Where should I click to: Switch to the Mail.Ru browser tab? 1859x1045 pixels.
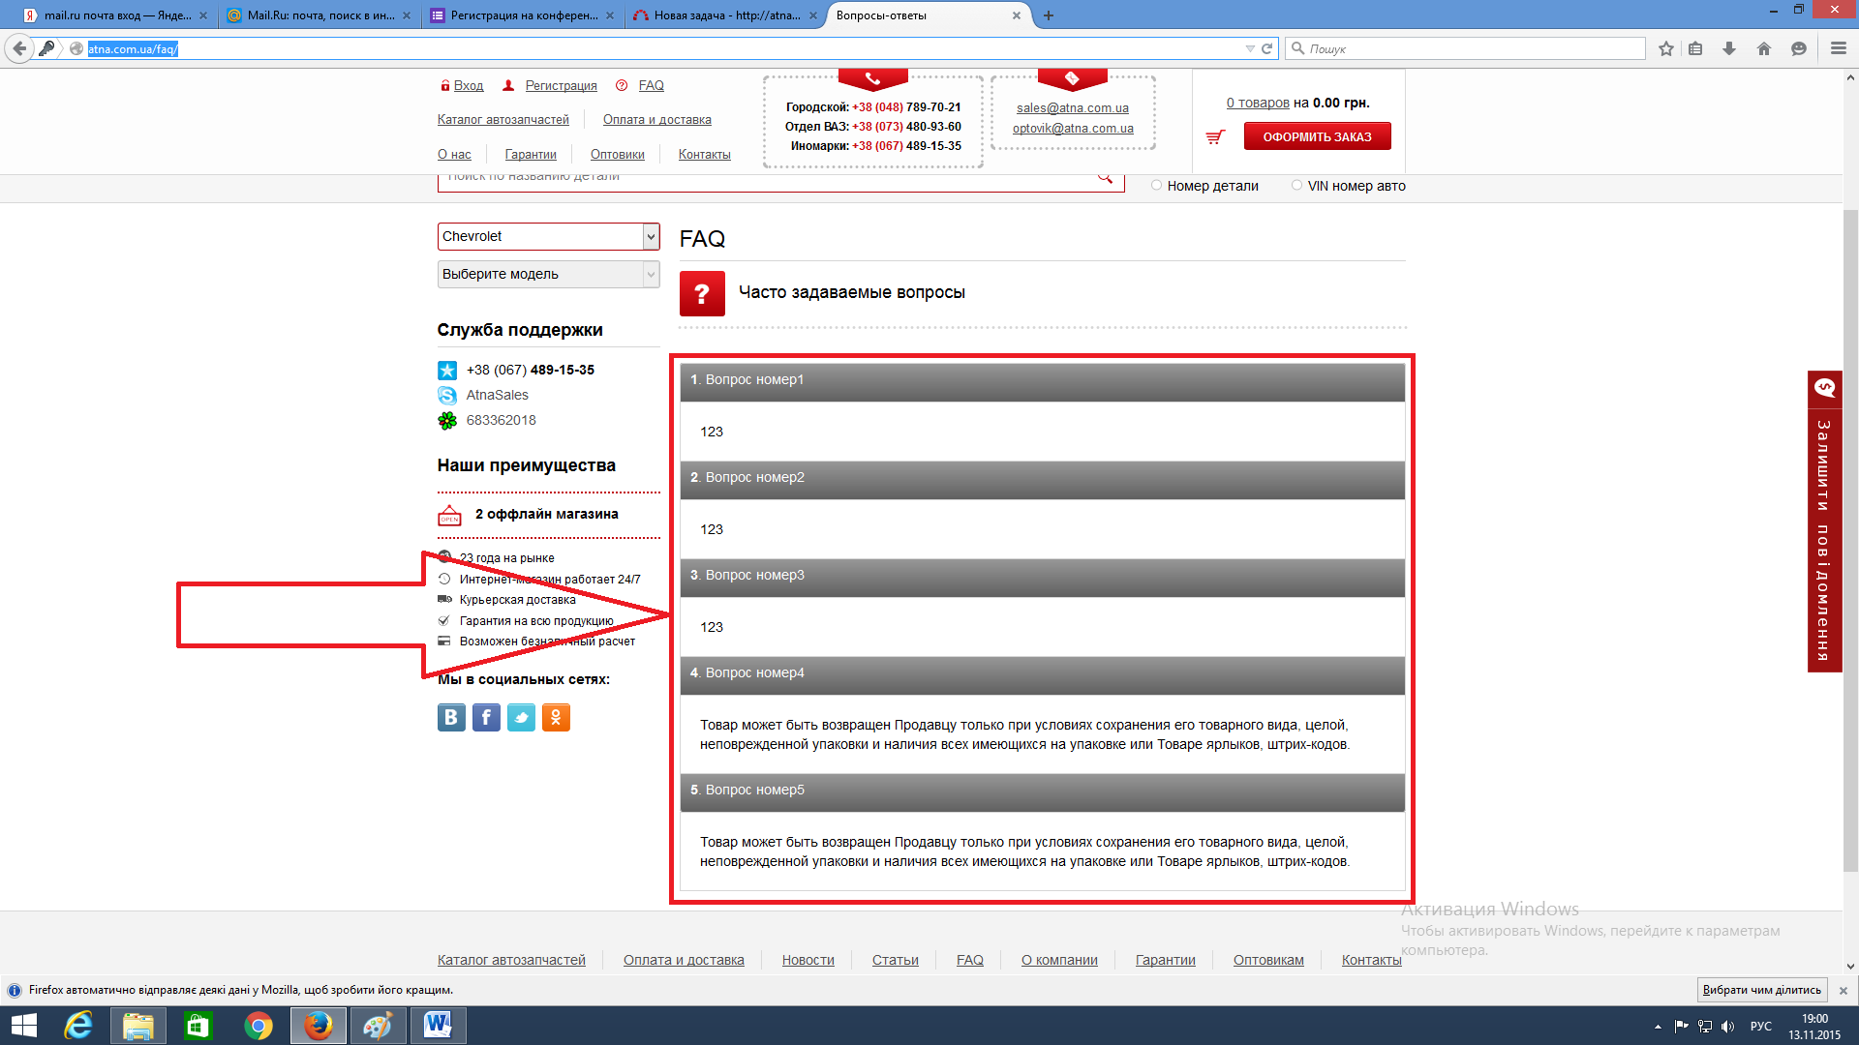click(320, 15)
